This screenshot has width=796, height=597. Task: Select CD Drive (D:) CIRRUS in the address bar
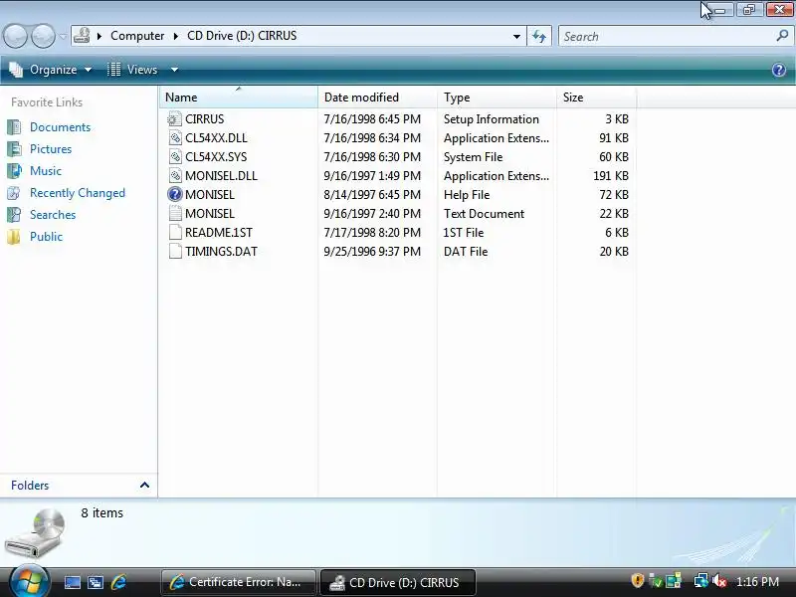242,36
